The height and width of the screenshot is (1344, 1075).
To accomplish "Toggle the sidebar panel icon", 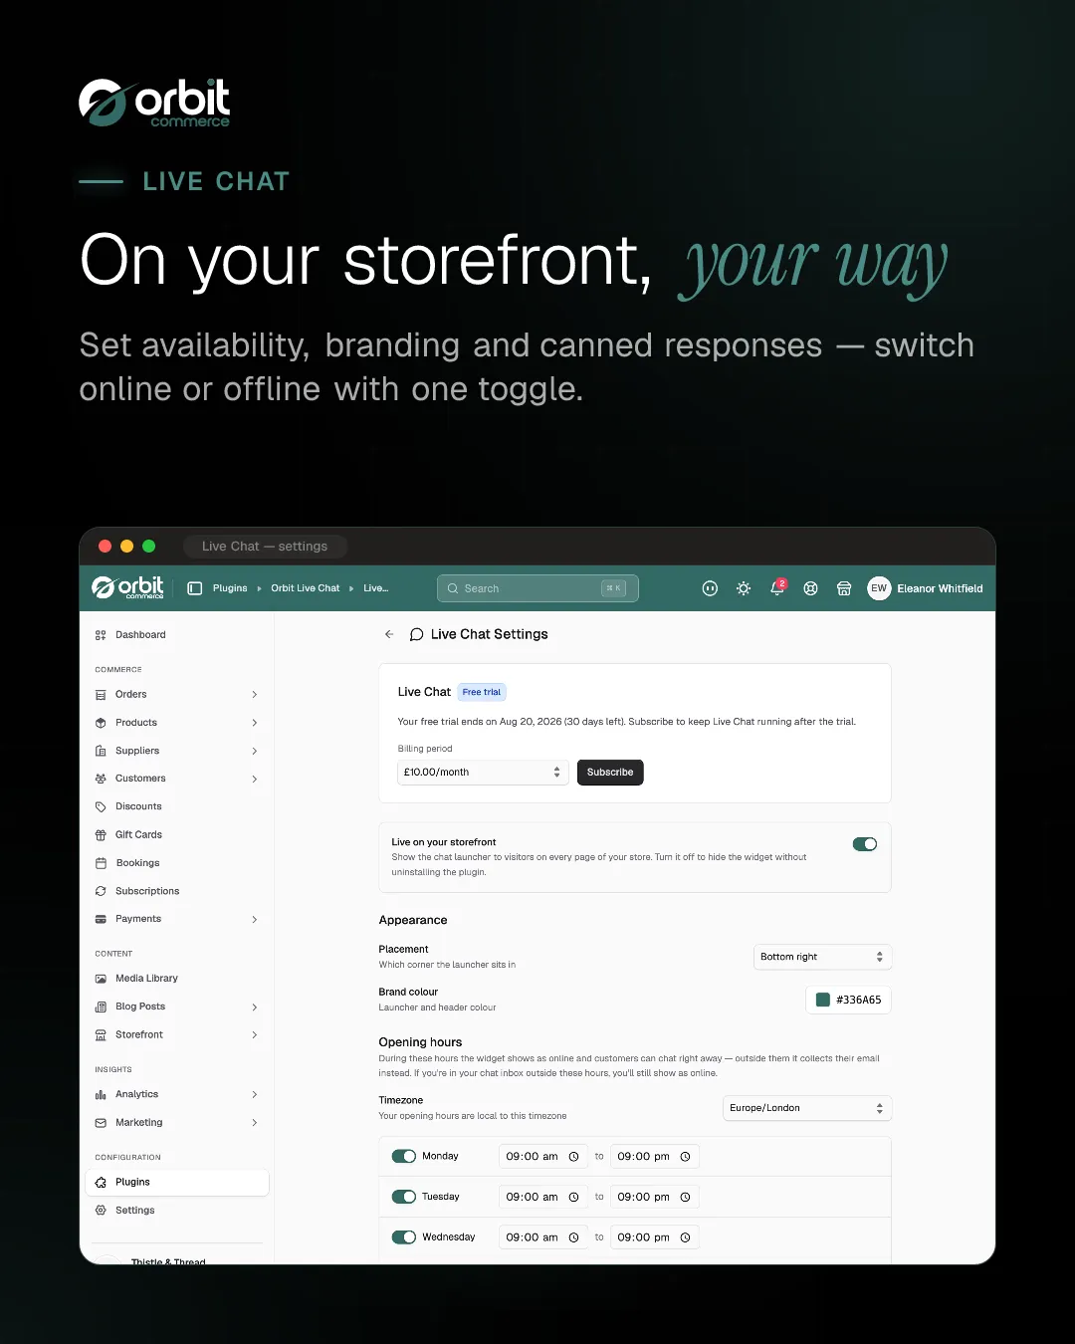I will click(x=195, y=588).
